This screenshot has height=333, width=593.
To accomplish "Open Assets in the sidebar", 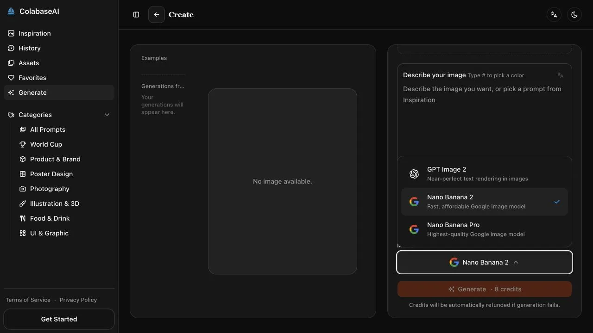I will (x=59, y=63).
